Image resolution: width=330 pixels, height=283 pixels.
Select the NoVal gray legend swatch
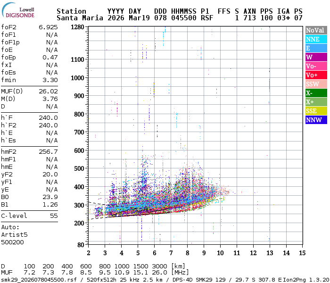315,30
